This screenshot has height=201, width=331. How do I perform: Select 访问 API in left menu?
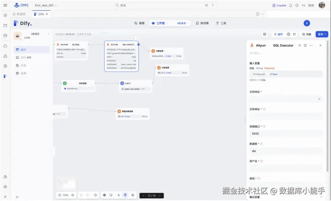(32, 58)
